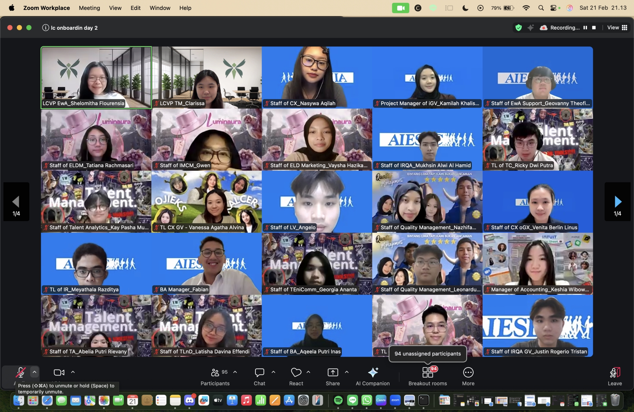Open the Meeting menu in menu bar
This screenshot has width=634, height=412.
click(x=89, y=8)
